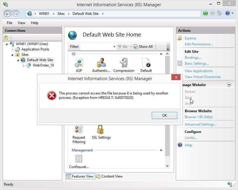
Task: Collapse the Management group section
Action: click(161, 150)
